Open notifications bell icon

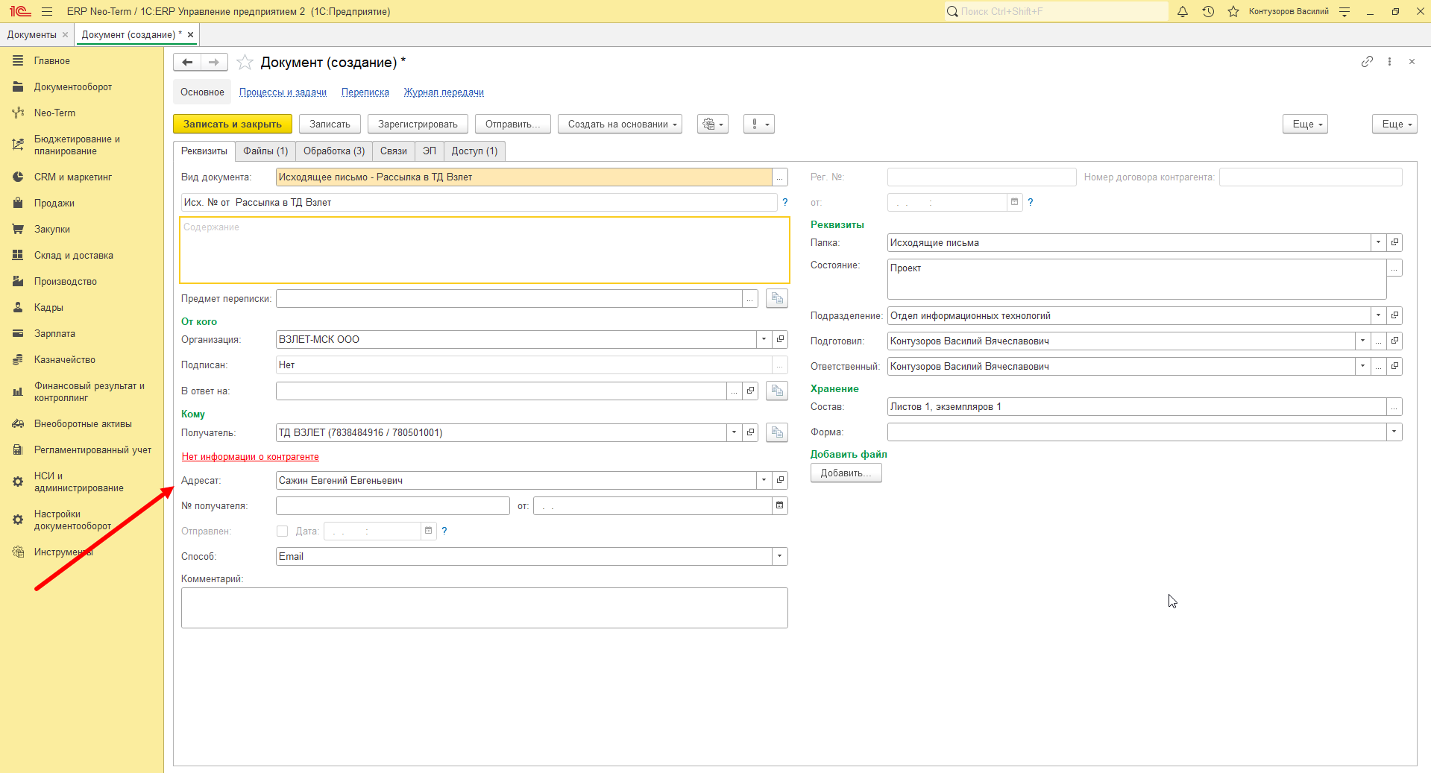1183,11
